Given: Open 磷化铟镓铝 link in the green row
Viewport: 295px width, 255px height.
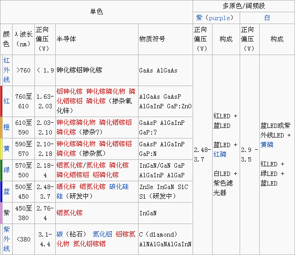Looking at the screenshot, I should tap(73, 175).
